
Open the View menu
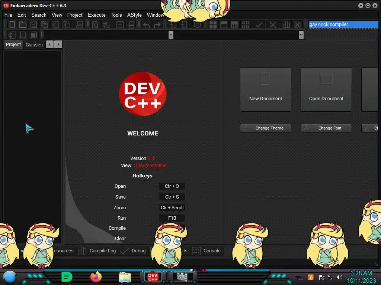pyautogui.click(x=57, y=15)
